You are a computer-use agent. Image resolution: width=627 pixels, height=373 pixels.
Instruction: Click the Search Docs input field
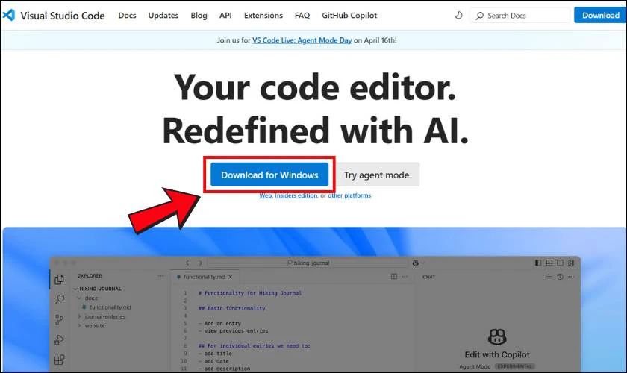[x=520, y=16]
